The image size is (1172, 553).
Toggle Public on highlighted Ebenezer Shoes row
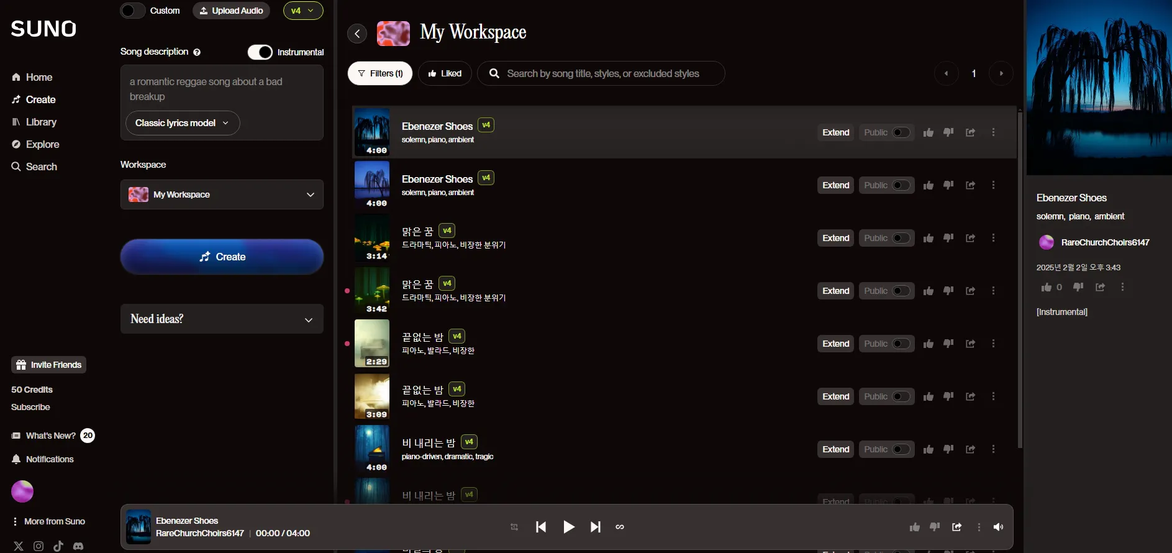901,132
